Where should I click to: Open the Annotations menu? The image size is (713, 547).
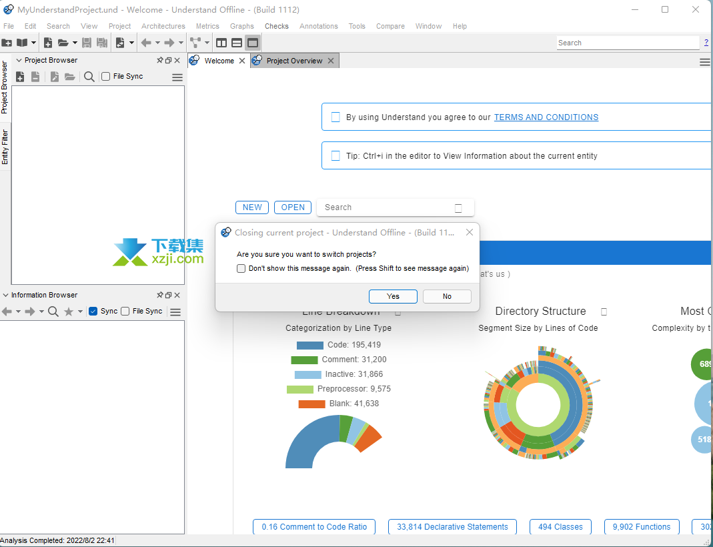click(318, 26)
